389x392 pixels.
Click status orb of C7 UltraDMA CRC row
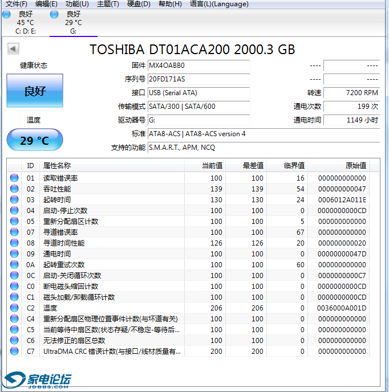(x=14, y=351)
